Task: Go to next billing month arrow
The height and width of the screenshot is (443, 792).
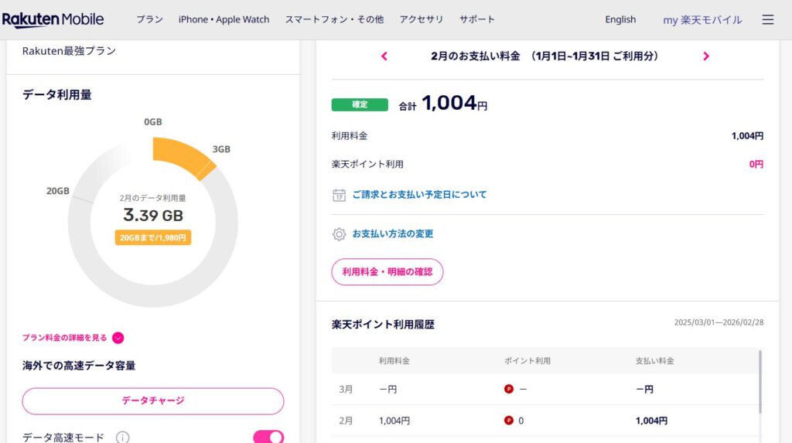Action: pos(706,56)
